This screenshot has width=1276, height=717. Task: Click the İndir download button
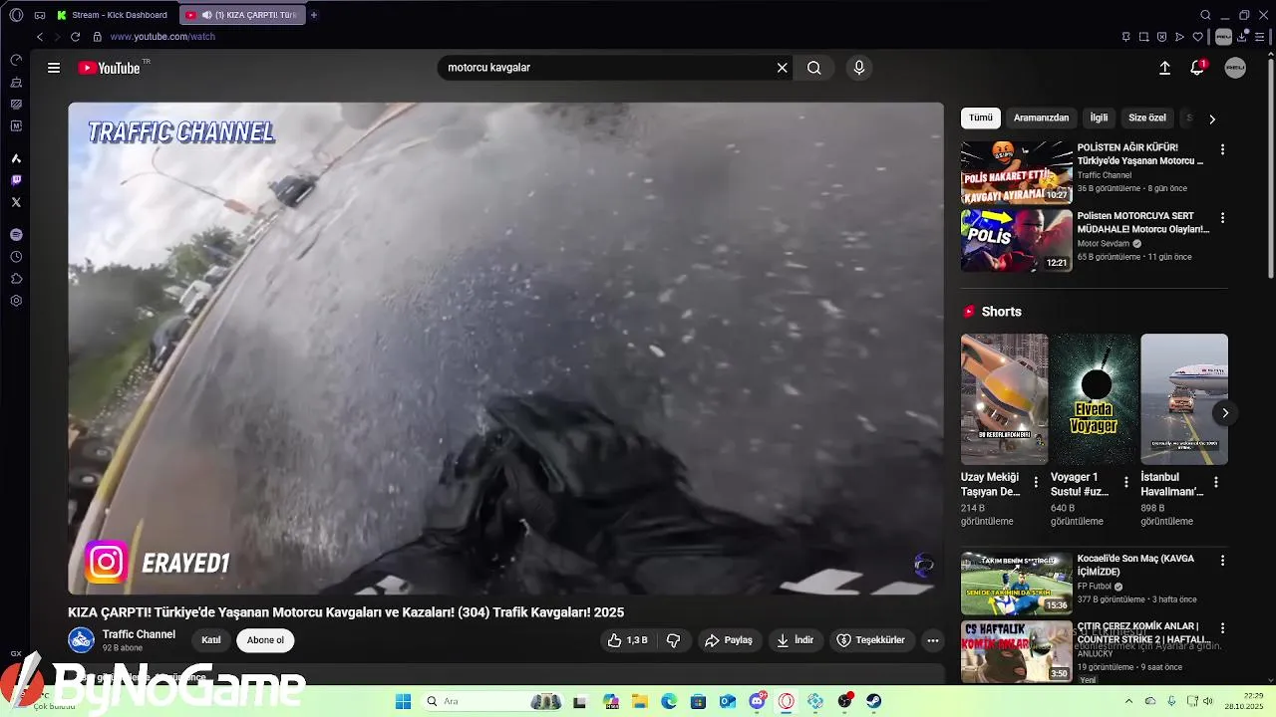click(x=796, y=640)
